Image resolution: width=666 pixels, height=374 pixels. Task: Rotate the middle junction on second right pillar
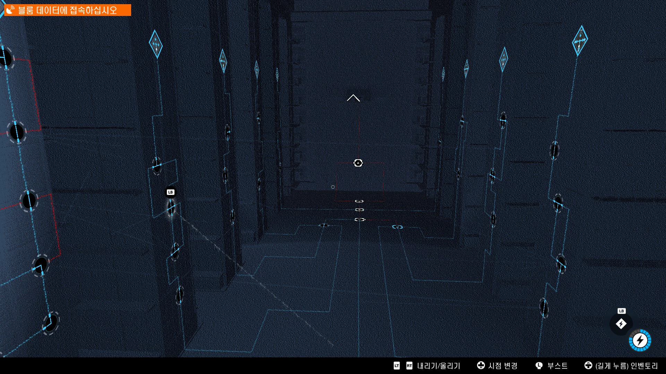(493, 175)
